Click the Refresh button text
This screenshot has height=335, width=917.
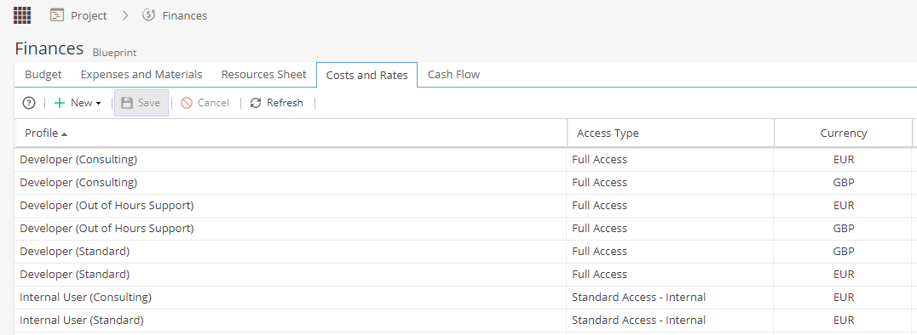point(285,103)
